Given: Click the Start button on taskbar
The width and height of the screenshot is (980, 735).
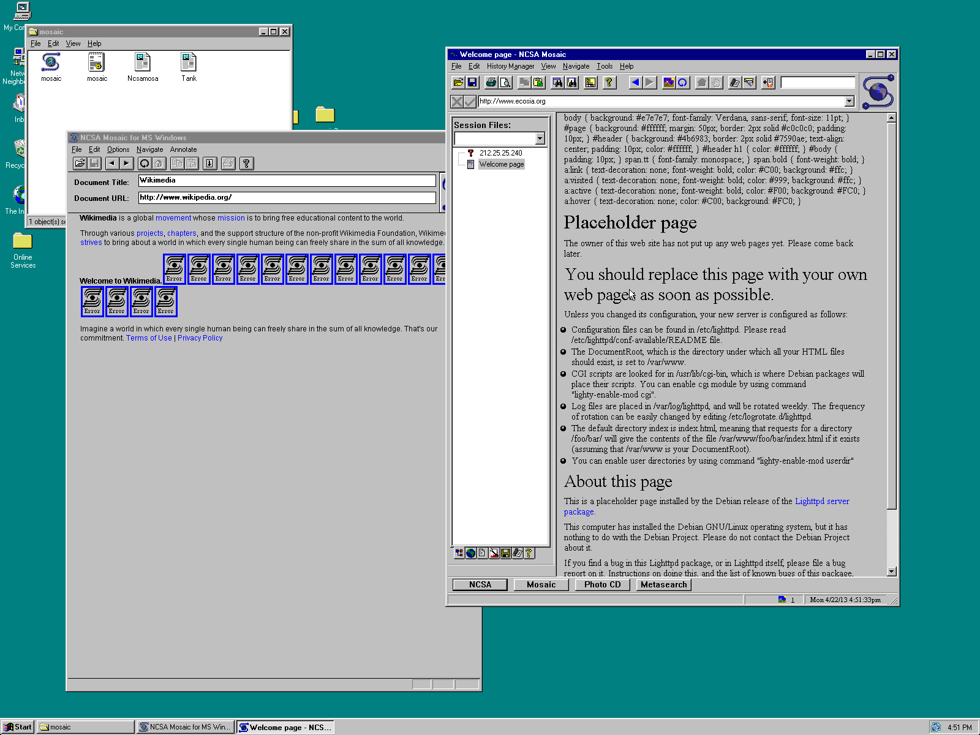Looking at the screenshot, I should (17, 727).
